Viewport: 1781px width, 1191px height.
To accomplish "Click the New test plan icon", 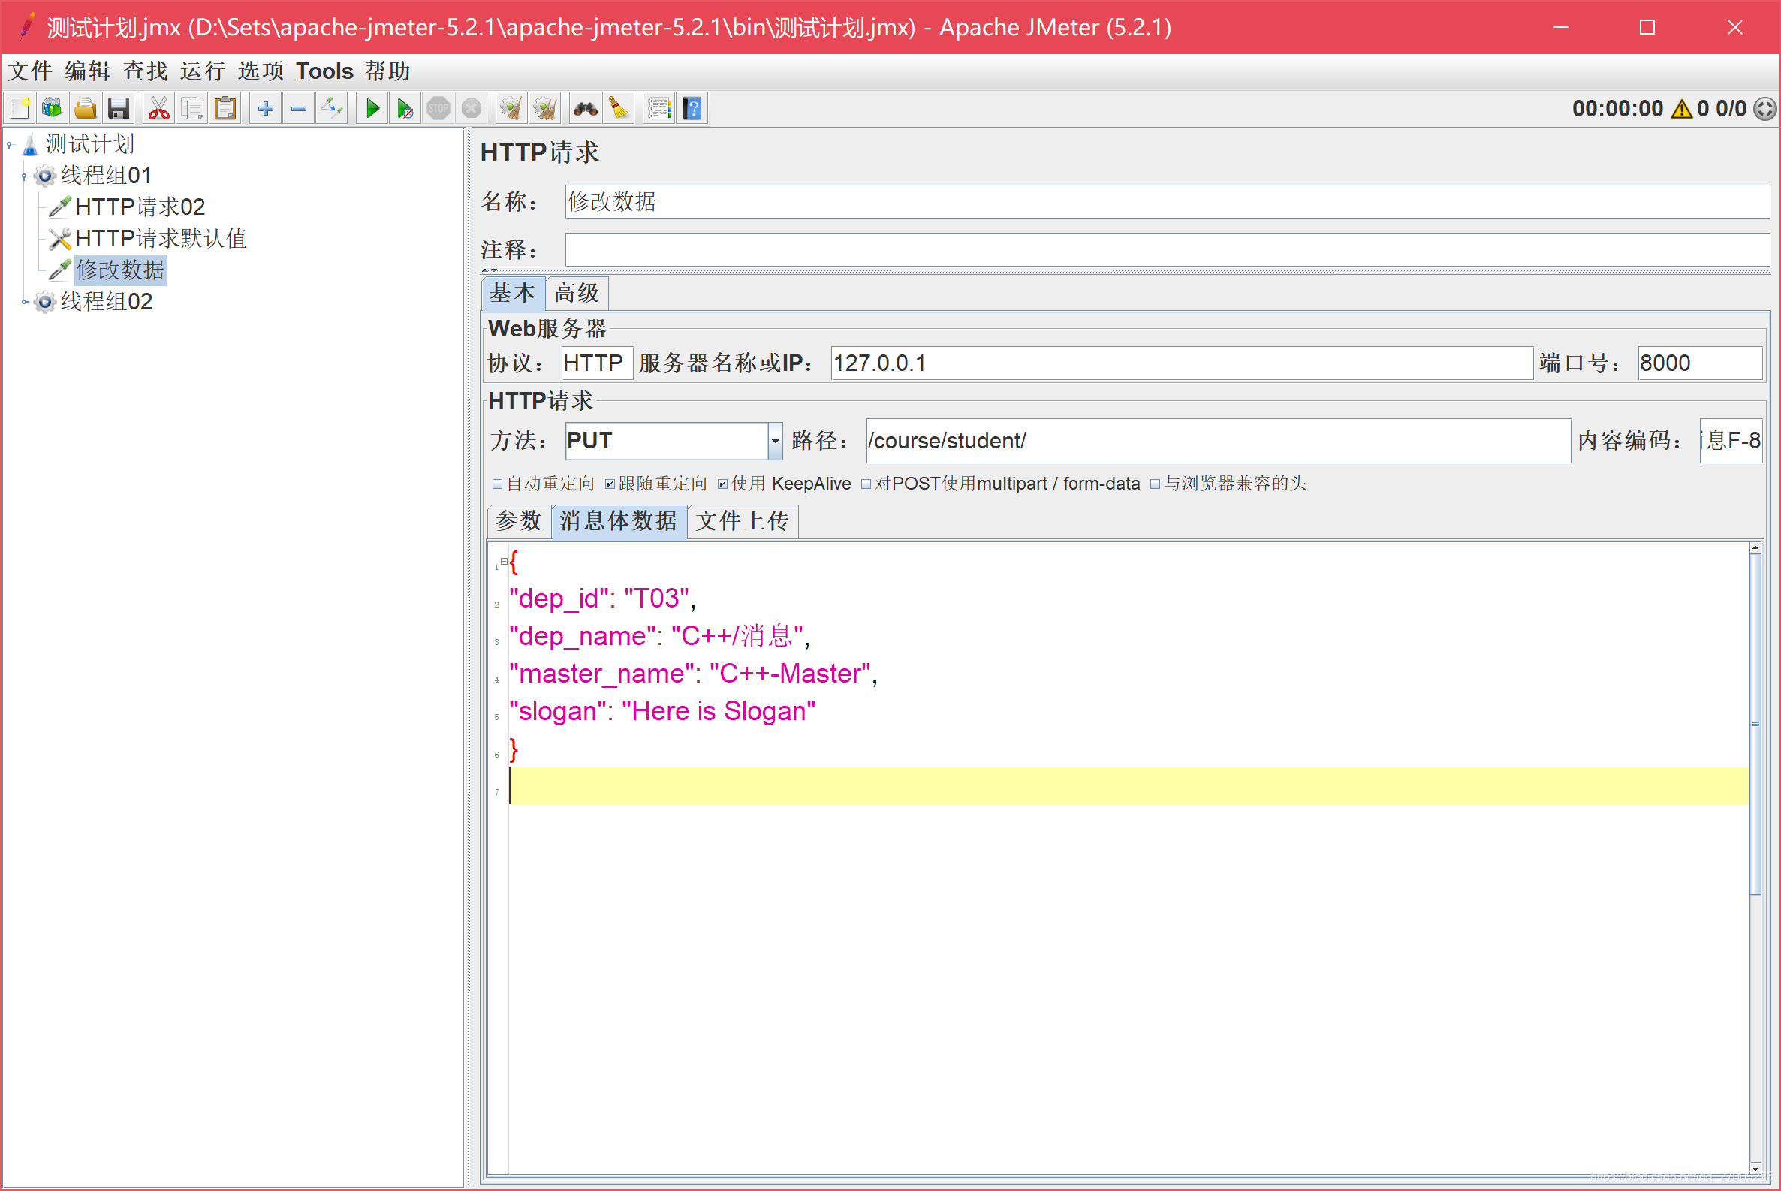I will (x=20, y=109).
